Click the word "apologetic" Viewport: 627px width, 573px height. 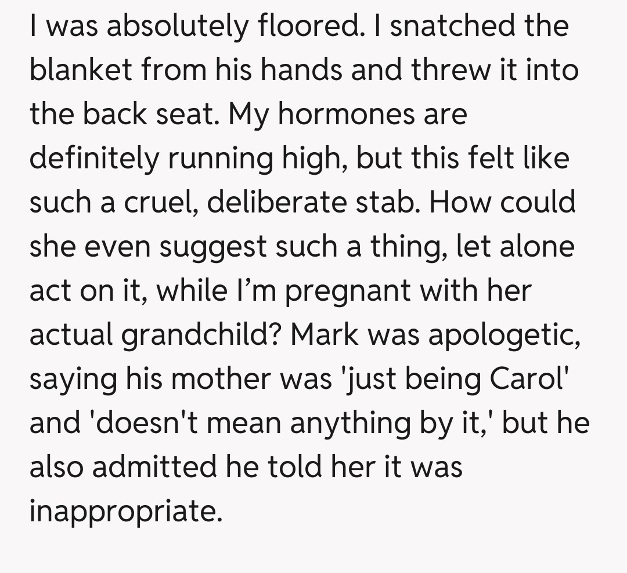point(504,335)
